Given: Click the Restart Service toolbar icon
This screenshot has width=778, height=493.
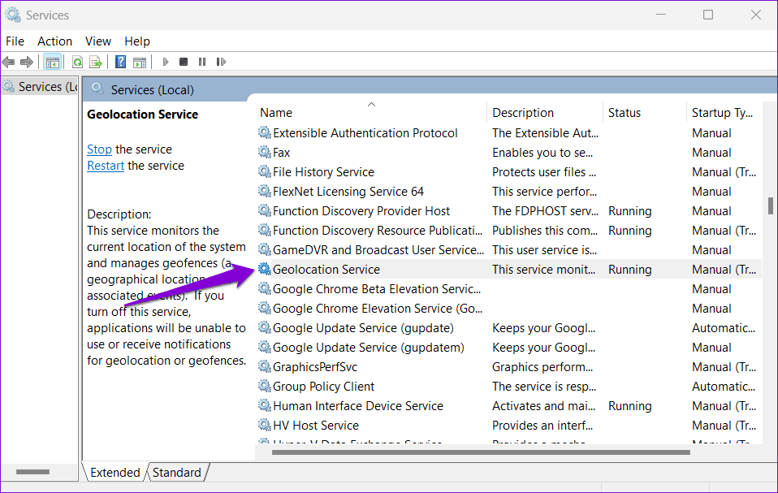Looking at the screenshot, I should coord(221,62).
